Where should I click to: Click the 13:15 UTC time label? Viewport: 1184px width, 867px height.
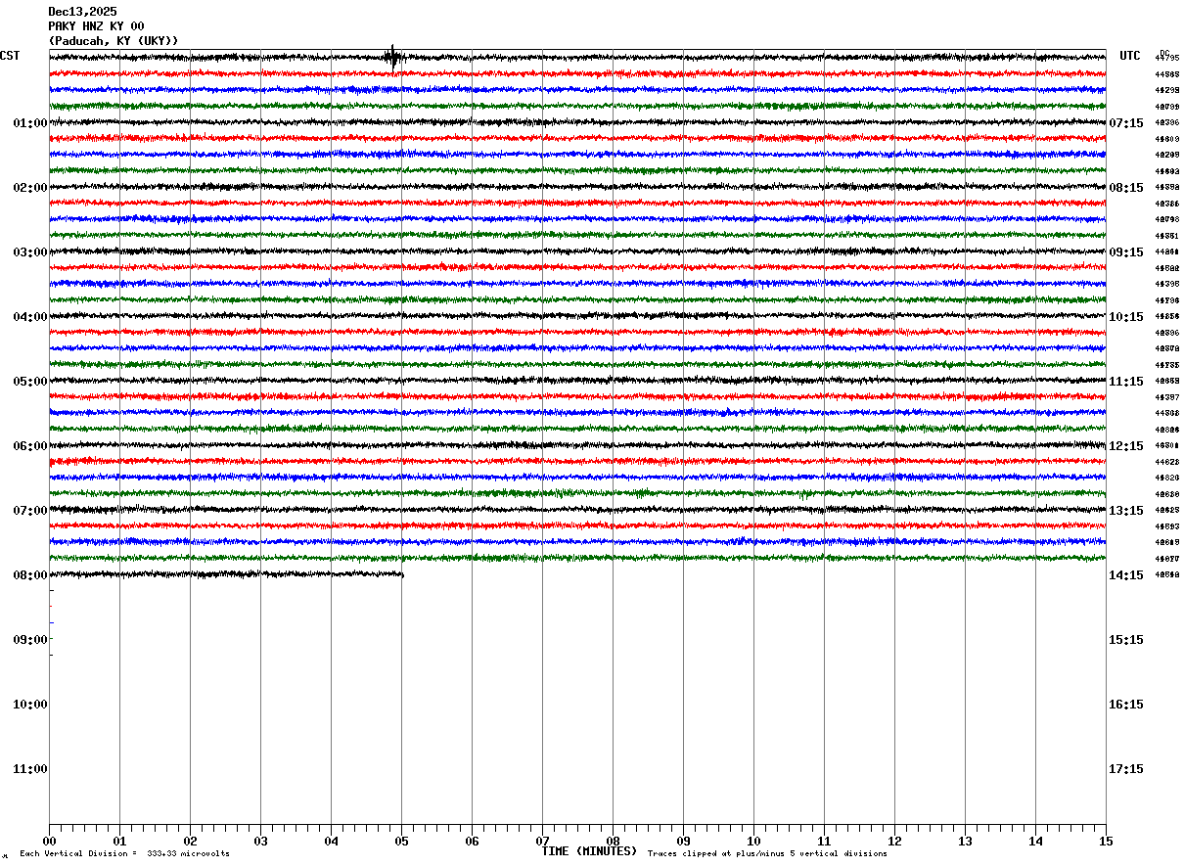pos(1126,511)
